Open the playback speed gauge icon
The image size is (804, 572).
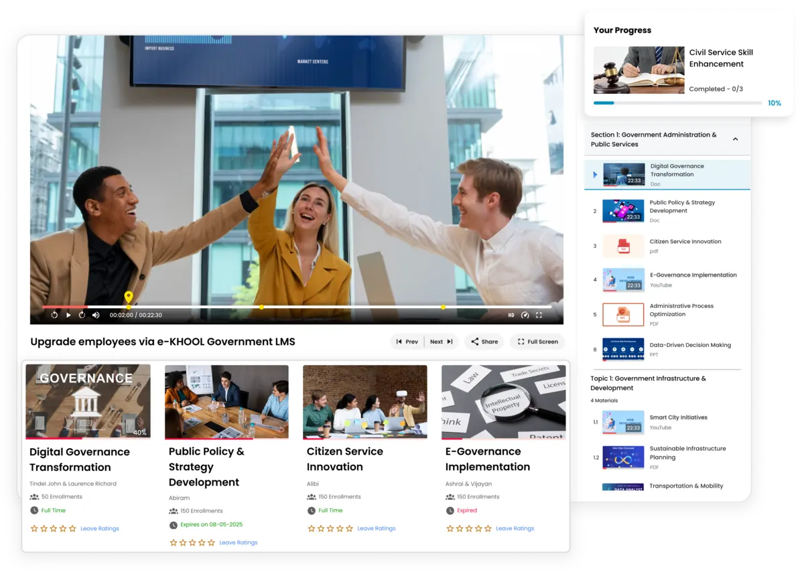(x=525, y=315)
